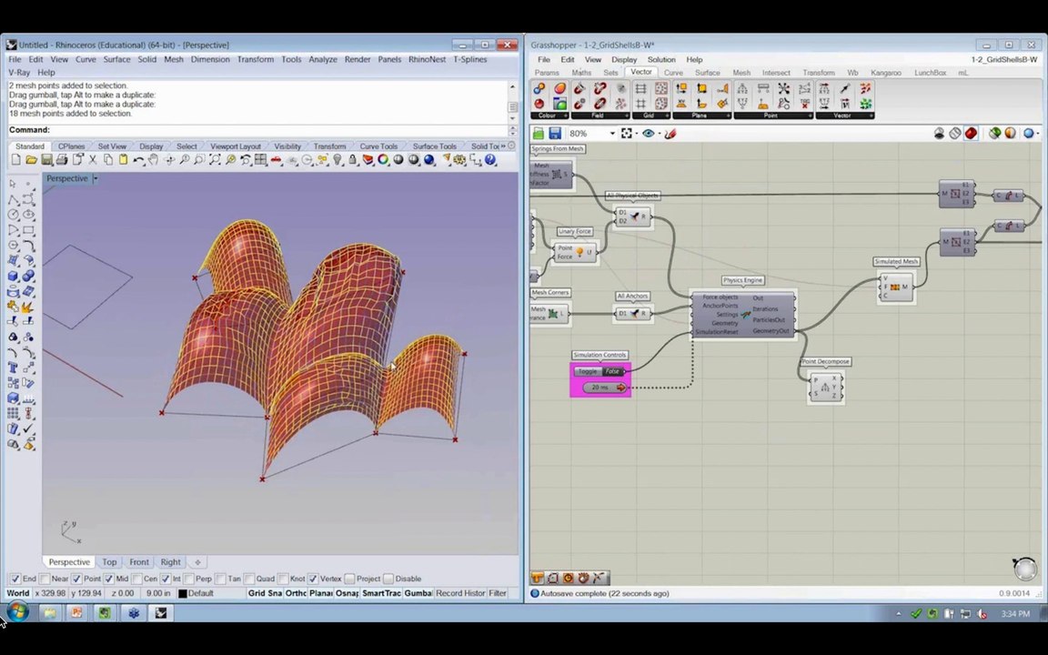Click the Default layer black color swatch

(183, 593)
